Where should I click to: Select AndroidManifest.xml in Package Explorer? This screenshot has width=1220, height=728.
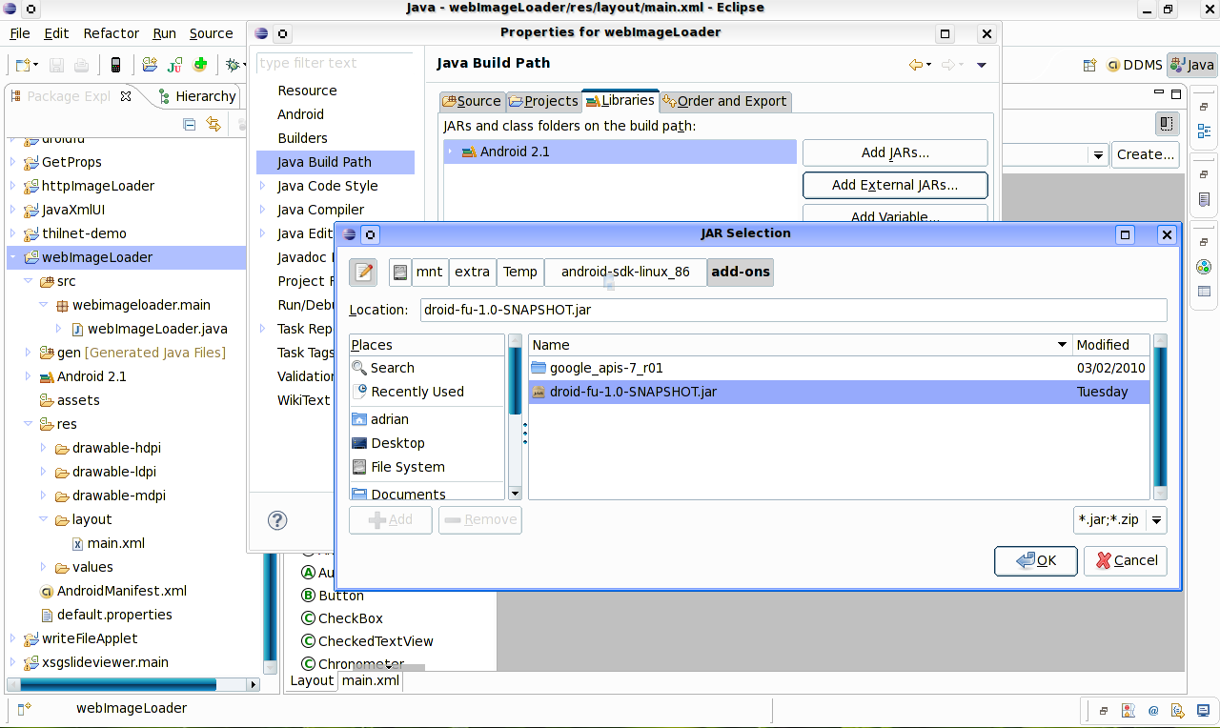point(121,591)
